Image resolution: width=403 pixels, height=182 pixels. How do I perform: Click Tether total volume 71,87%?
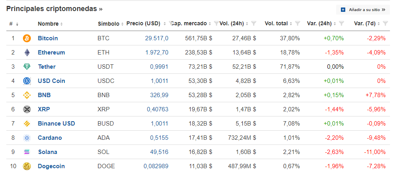(289, 67)
